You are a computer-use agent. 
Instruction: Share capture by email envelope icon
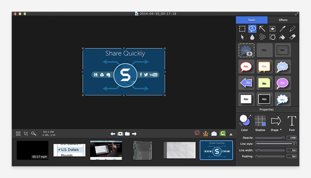214,134
